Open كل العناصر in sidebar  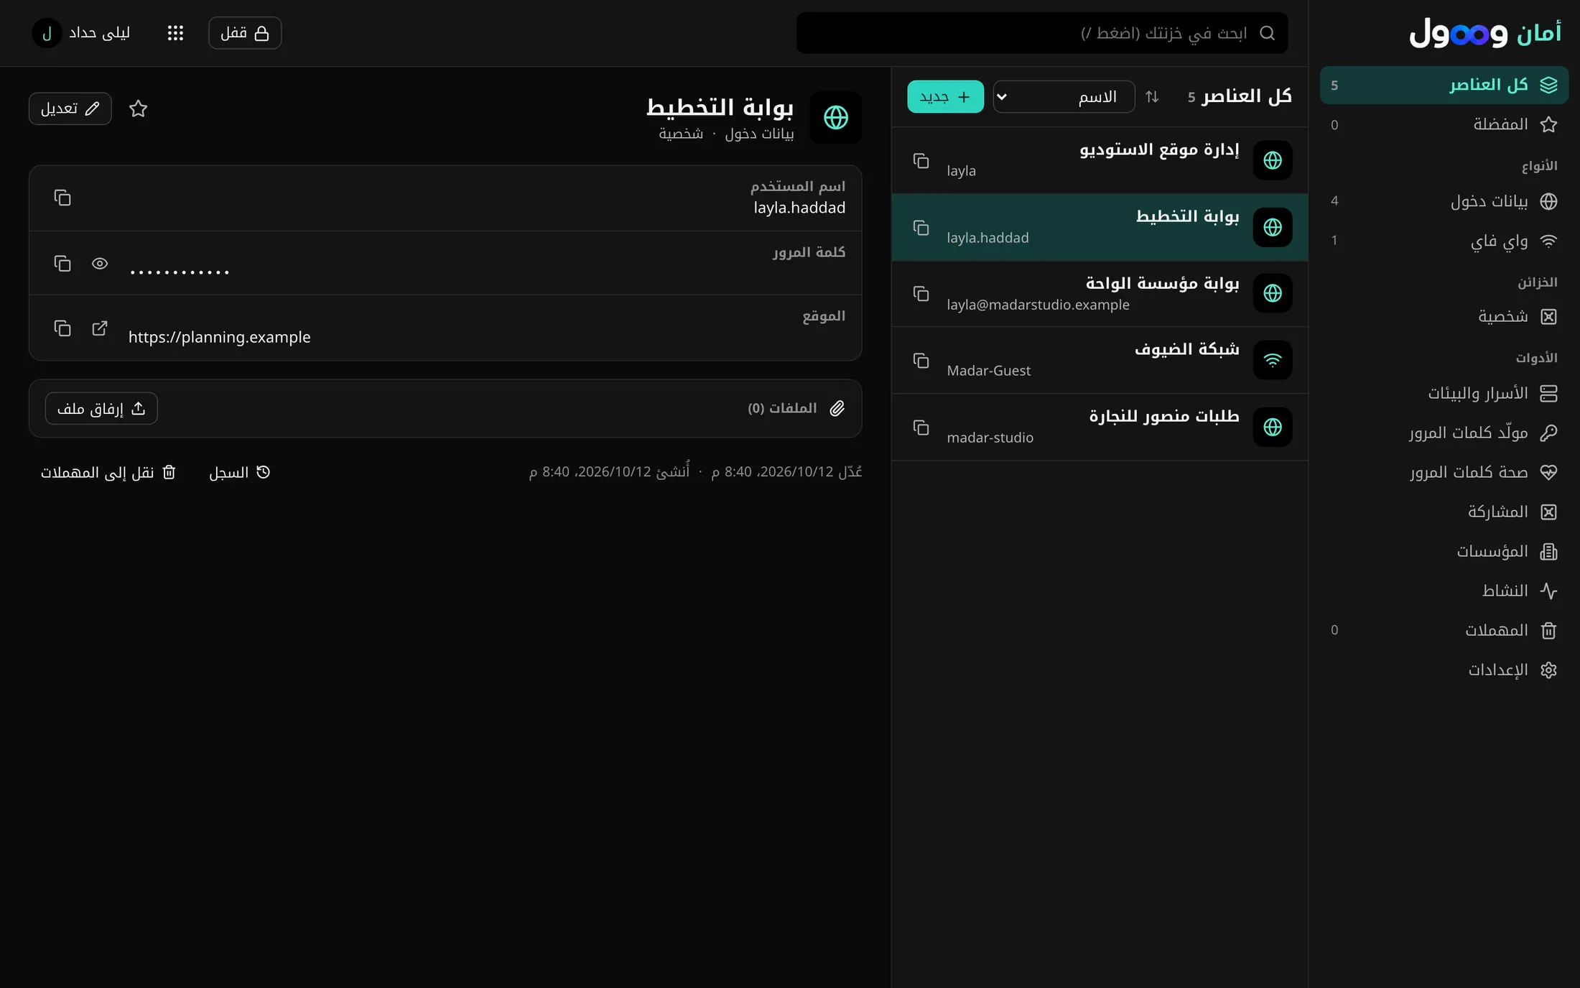pos(1444,85)
